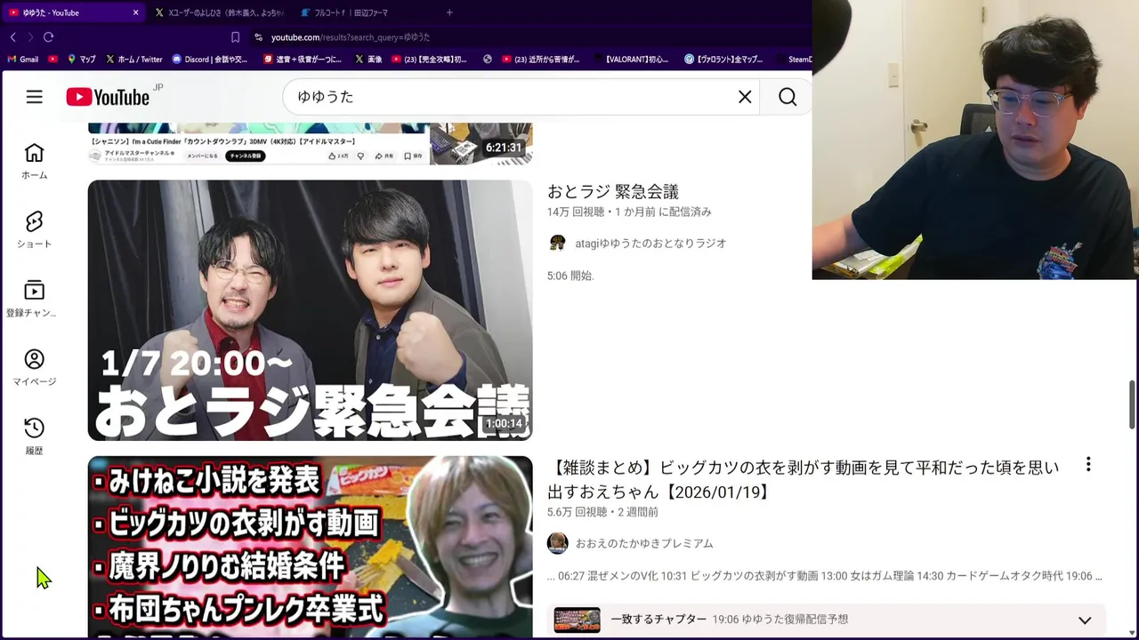Image resolution: width=1139 pixels, height=640 pixels.
Task: Open おおえのたかゆきプレミアム channel name
Action: (x=644, y=543)
